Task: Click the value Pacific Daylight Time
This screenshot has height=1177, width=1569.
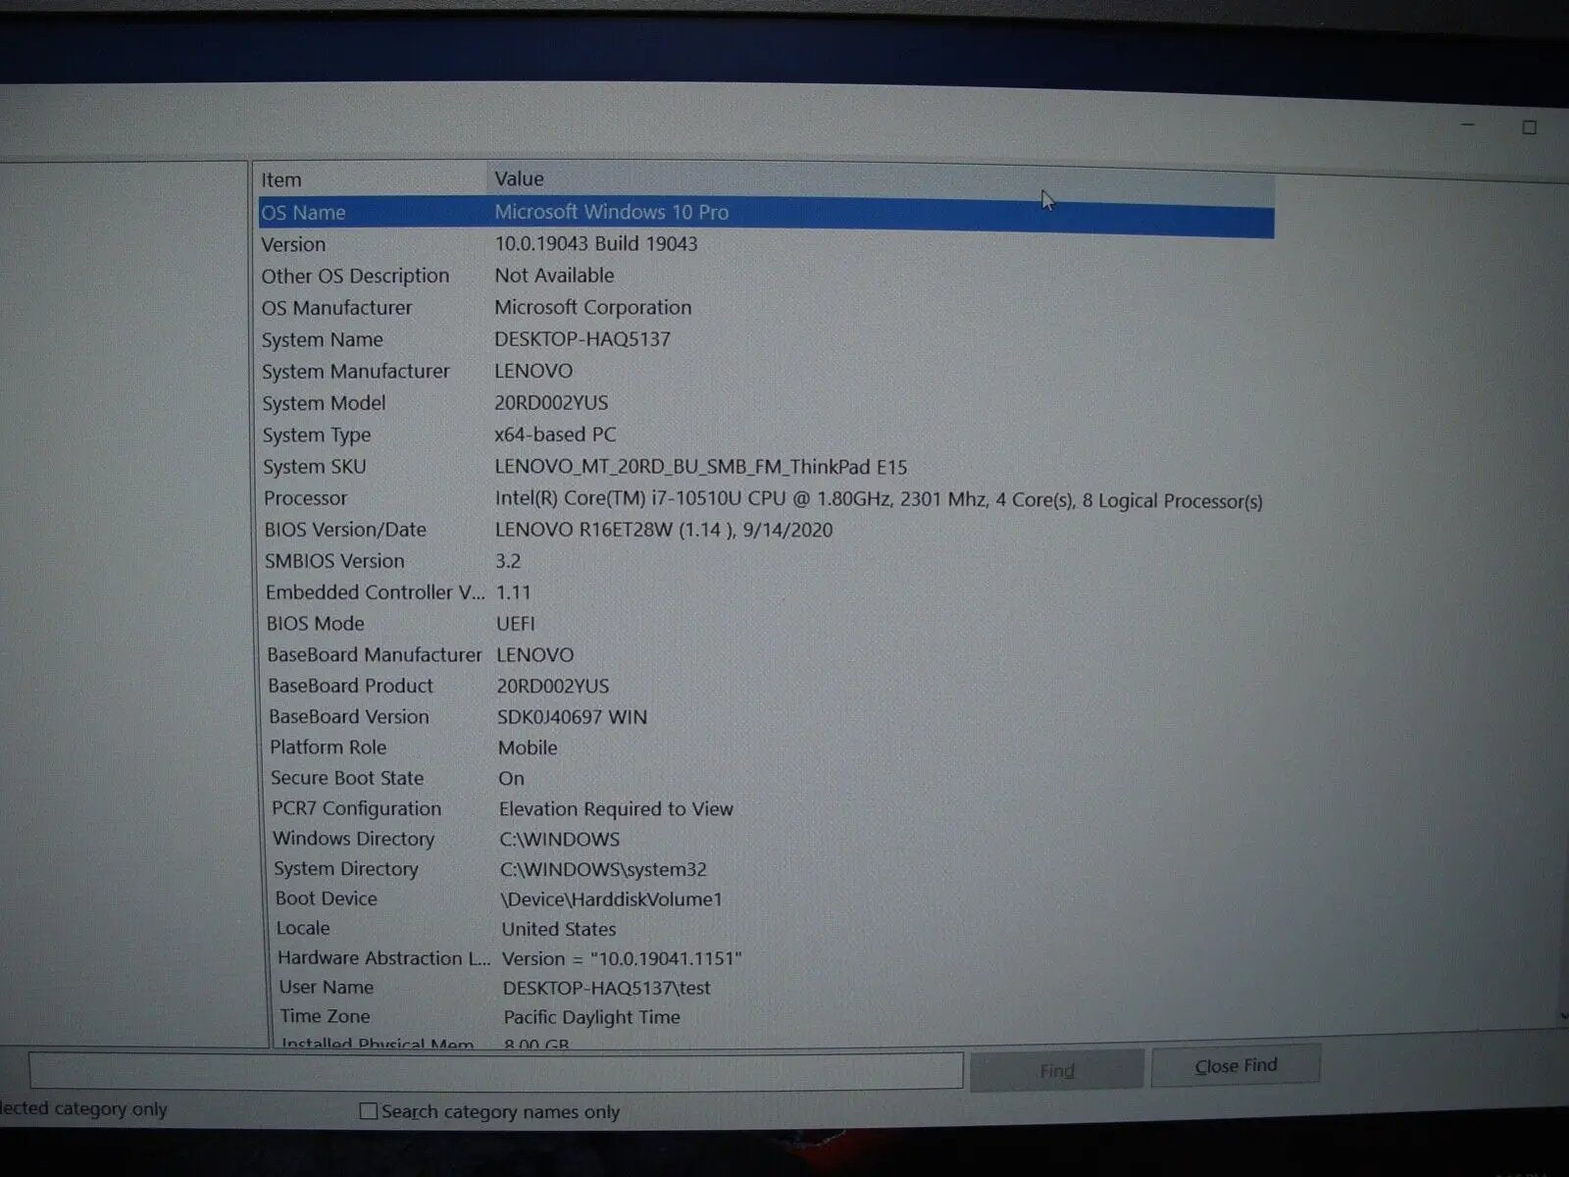Action: 591,1017
